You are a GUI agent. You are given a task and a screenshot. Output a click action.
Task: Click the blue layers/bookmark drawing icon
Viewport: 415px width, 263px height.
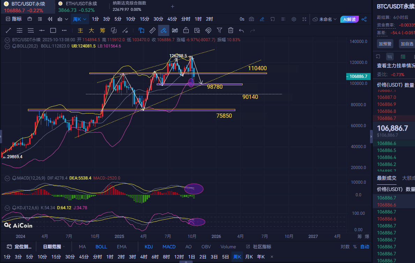click(x=141, y=30)
